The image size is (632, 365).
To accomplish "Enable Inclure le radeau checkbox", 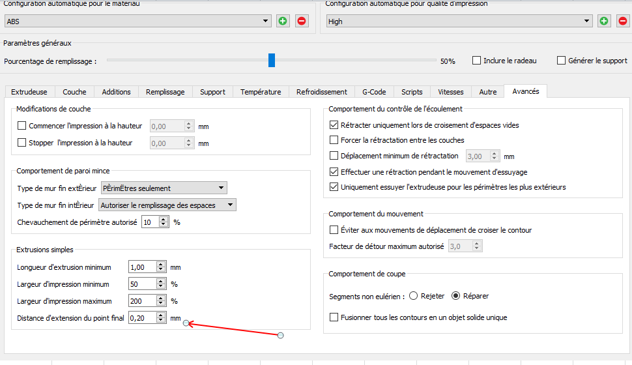I will click(x=476, y=61).
